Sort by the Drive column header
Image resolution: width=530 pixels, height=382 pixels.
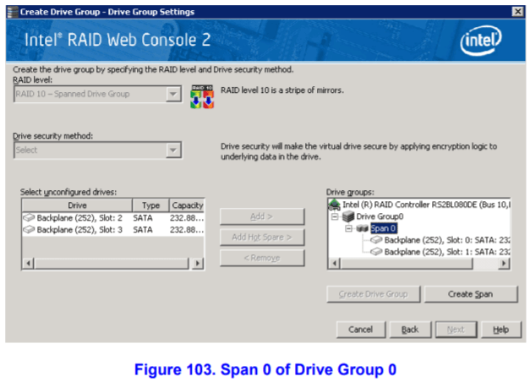click(77, 205)
